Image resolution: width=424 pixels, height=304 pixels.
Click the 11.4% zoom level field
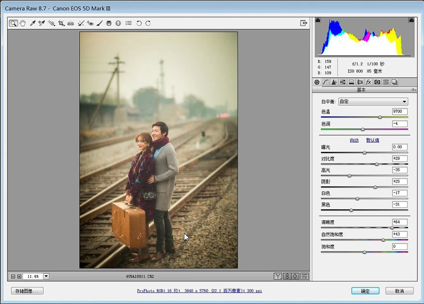[33, 276]
